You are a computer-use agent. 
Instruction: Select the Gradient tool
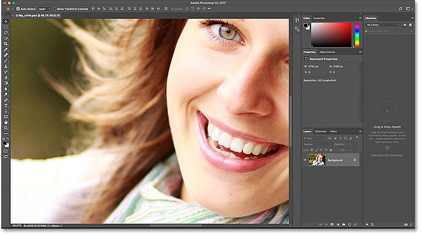6,83
